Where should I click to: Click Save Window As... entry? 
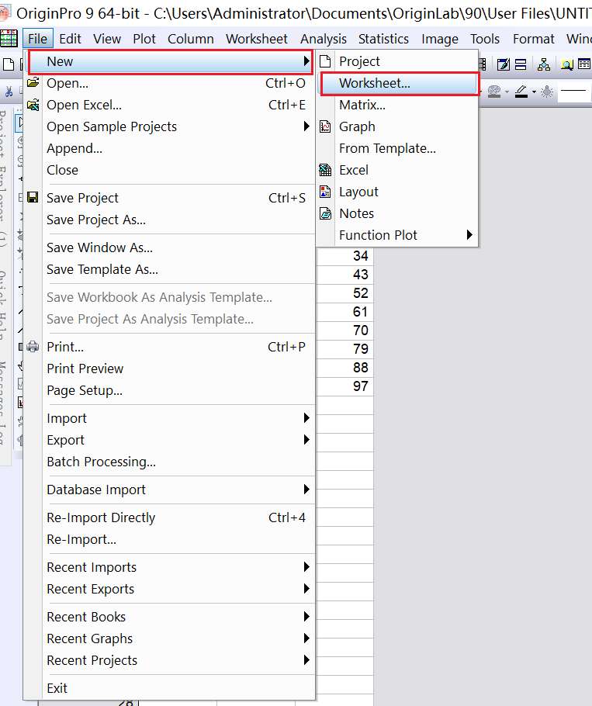169,247
